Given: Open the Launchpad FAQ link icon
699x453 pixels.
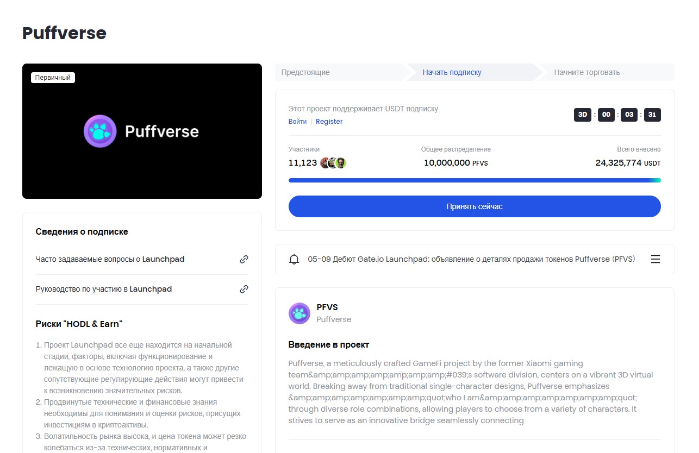Looking at the screenshot, I should pyautogui.click(x=244, y=260).
